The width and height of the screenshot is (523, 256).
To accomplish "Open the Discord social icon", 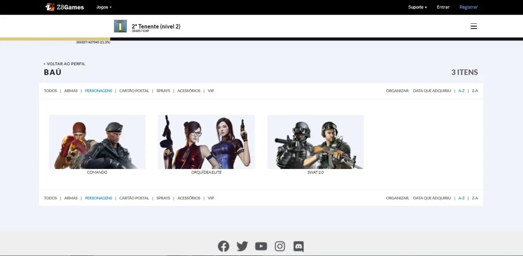I will pos(299,246).
